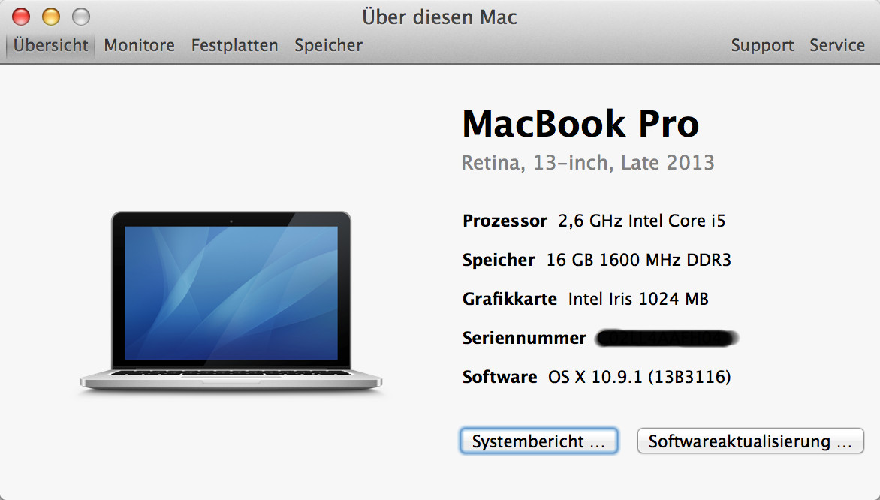Switch to the Übersicht tab
The width and height of the screenshot is (880, 500).
tap(50, 45)
